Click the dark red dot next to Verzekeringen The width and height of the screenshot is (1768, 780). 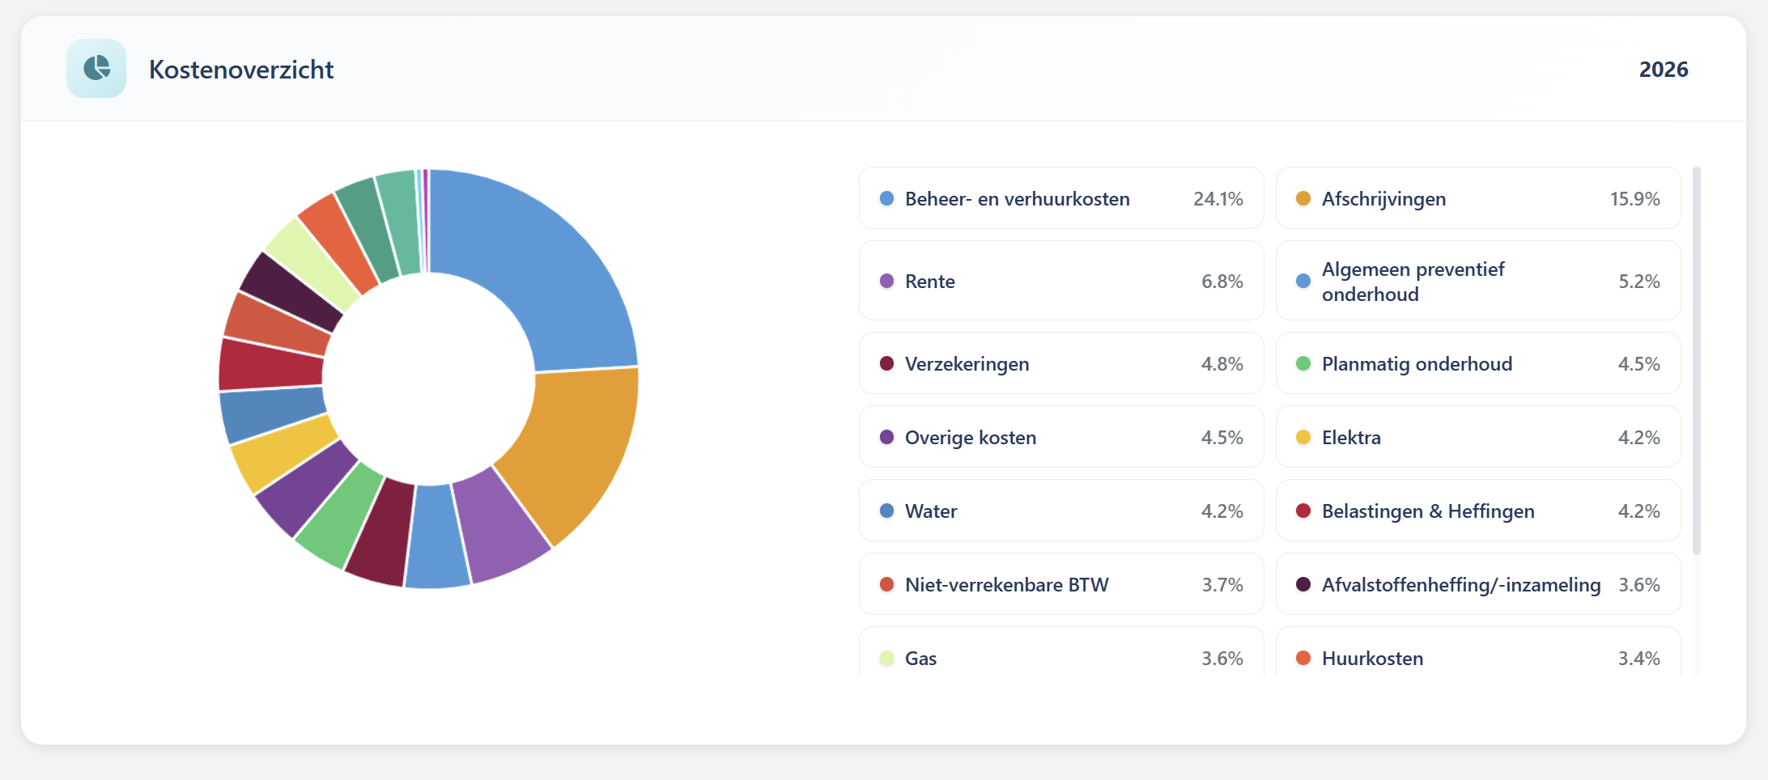(886, 364)
